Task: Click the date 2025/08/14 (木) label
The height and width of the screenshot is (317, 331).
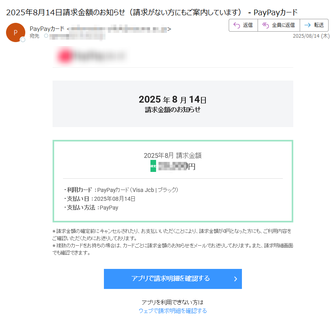Action: (x=311, y=36)
